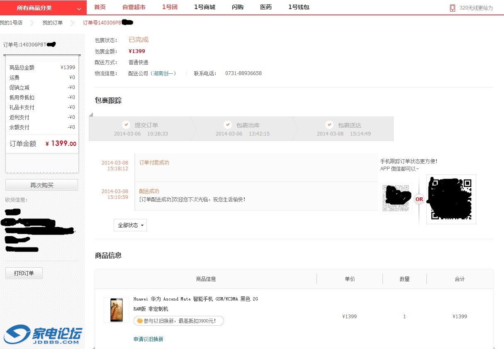Click the check icon next to 包裹送达
504x349 pixels.
(329, 124)
